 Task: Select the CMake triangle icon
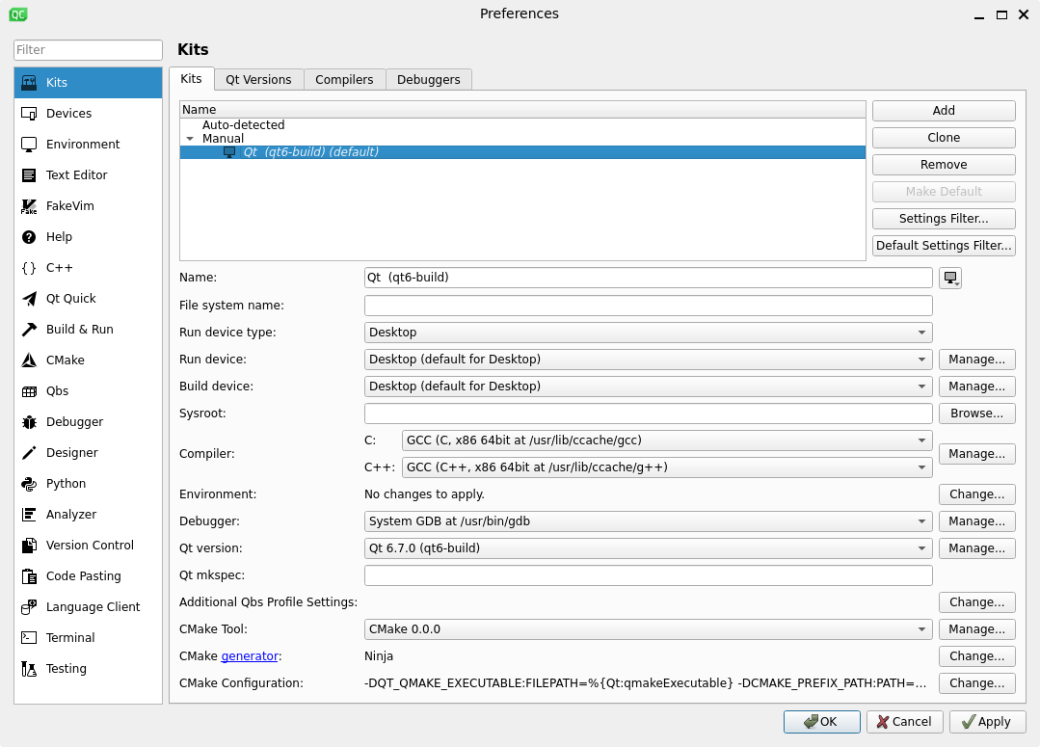29,360
